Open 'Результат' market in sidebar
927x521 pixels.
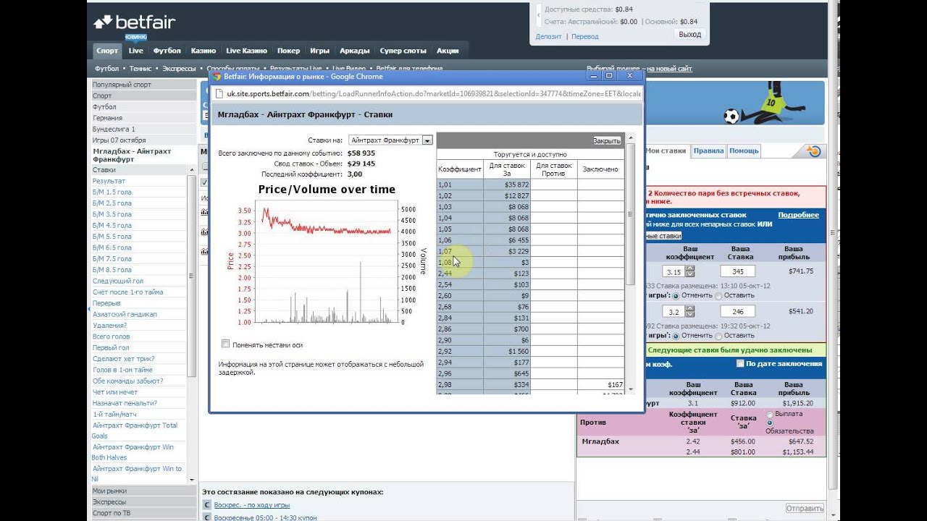(109, 181)
